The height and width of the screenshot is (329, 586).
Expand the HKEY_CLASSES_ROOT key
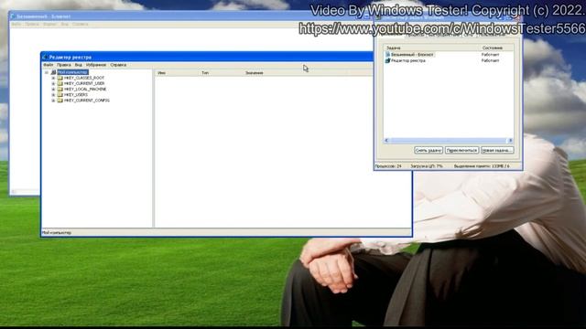tap(53, 79)
